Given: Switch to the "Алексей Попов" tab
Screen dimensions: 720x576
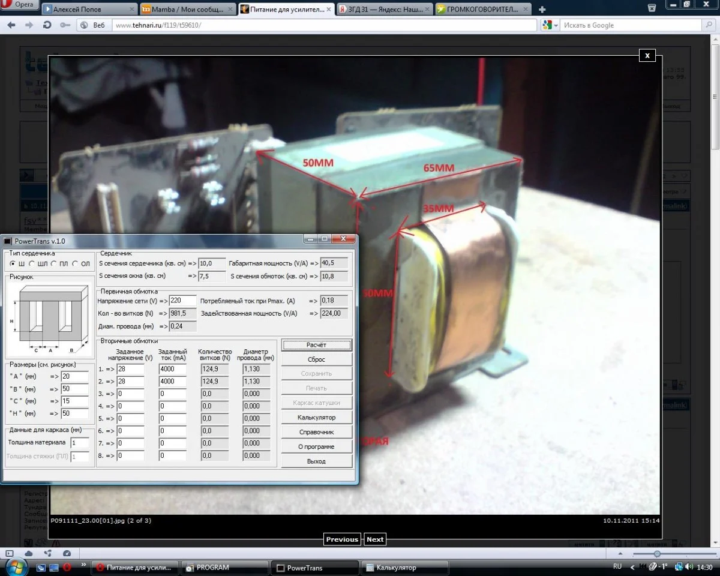Looking at the screenshot, I should click(x=89, y=9).
